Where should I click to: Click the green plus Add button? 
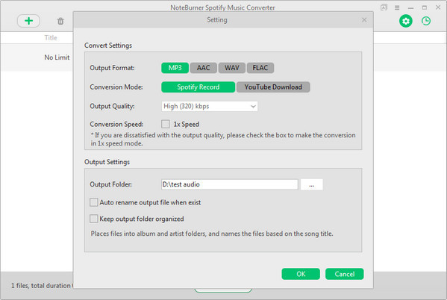pos(28,21)
